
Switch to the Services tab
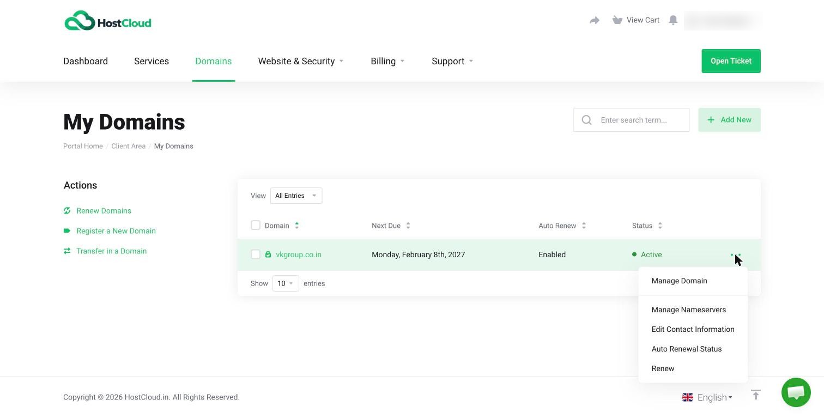click(152, 61)
